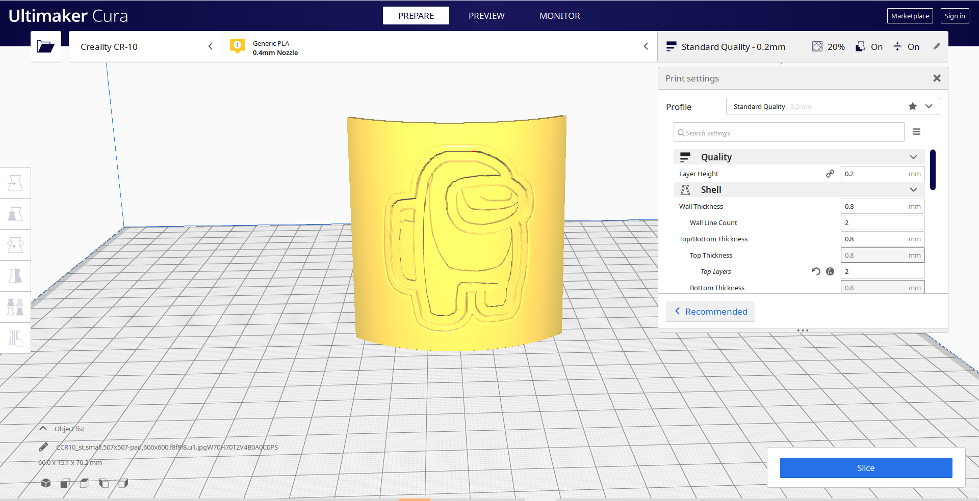Switch to the MONITOR tab
The width and height of the screenshot is (979, 501).
(559, 16)
